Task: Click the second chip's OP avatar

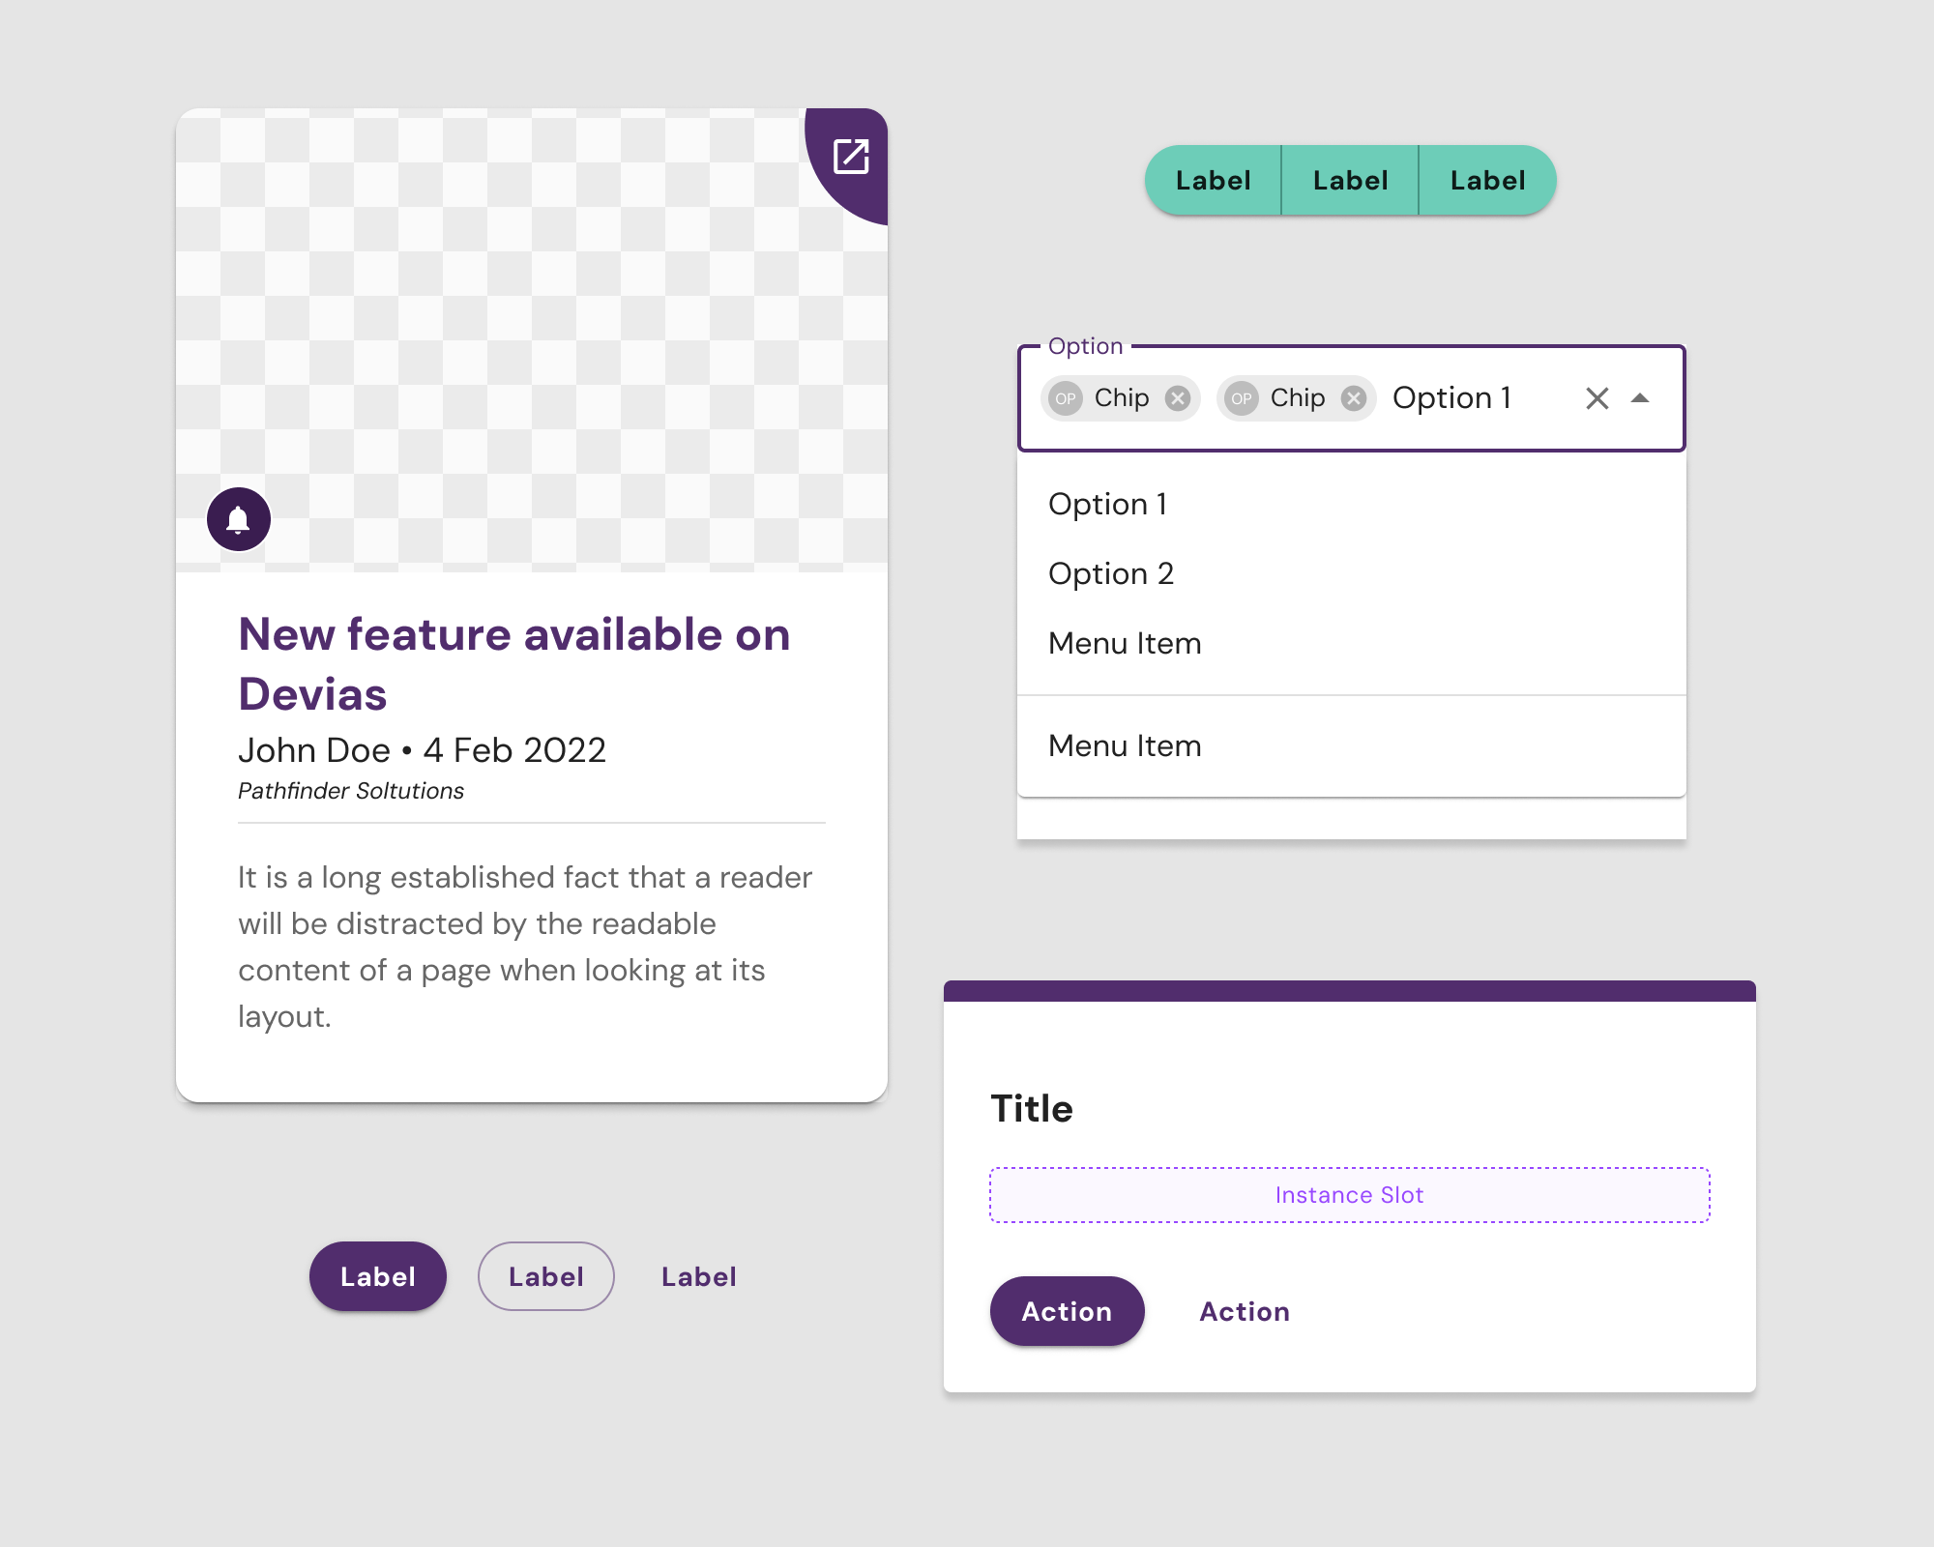Action: coord(1242,398)
